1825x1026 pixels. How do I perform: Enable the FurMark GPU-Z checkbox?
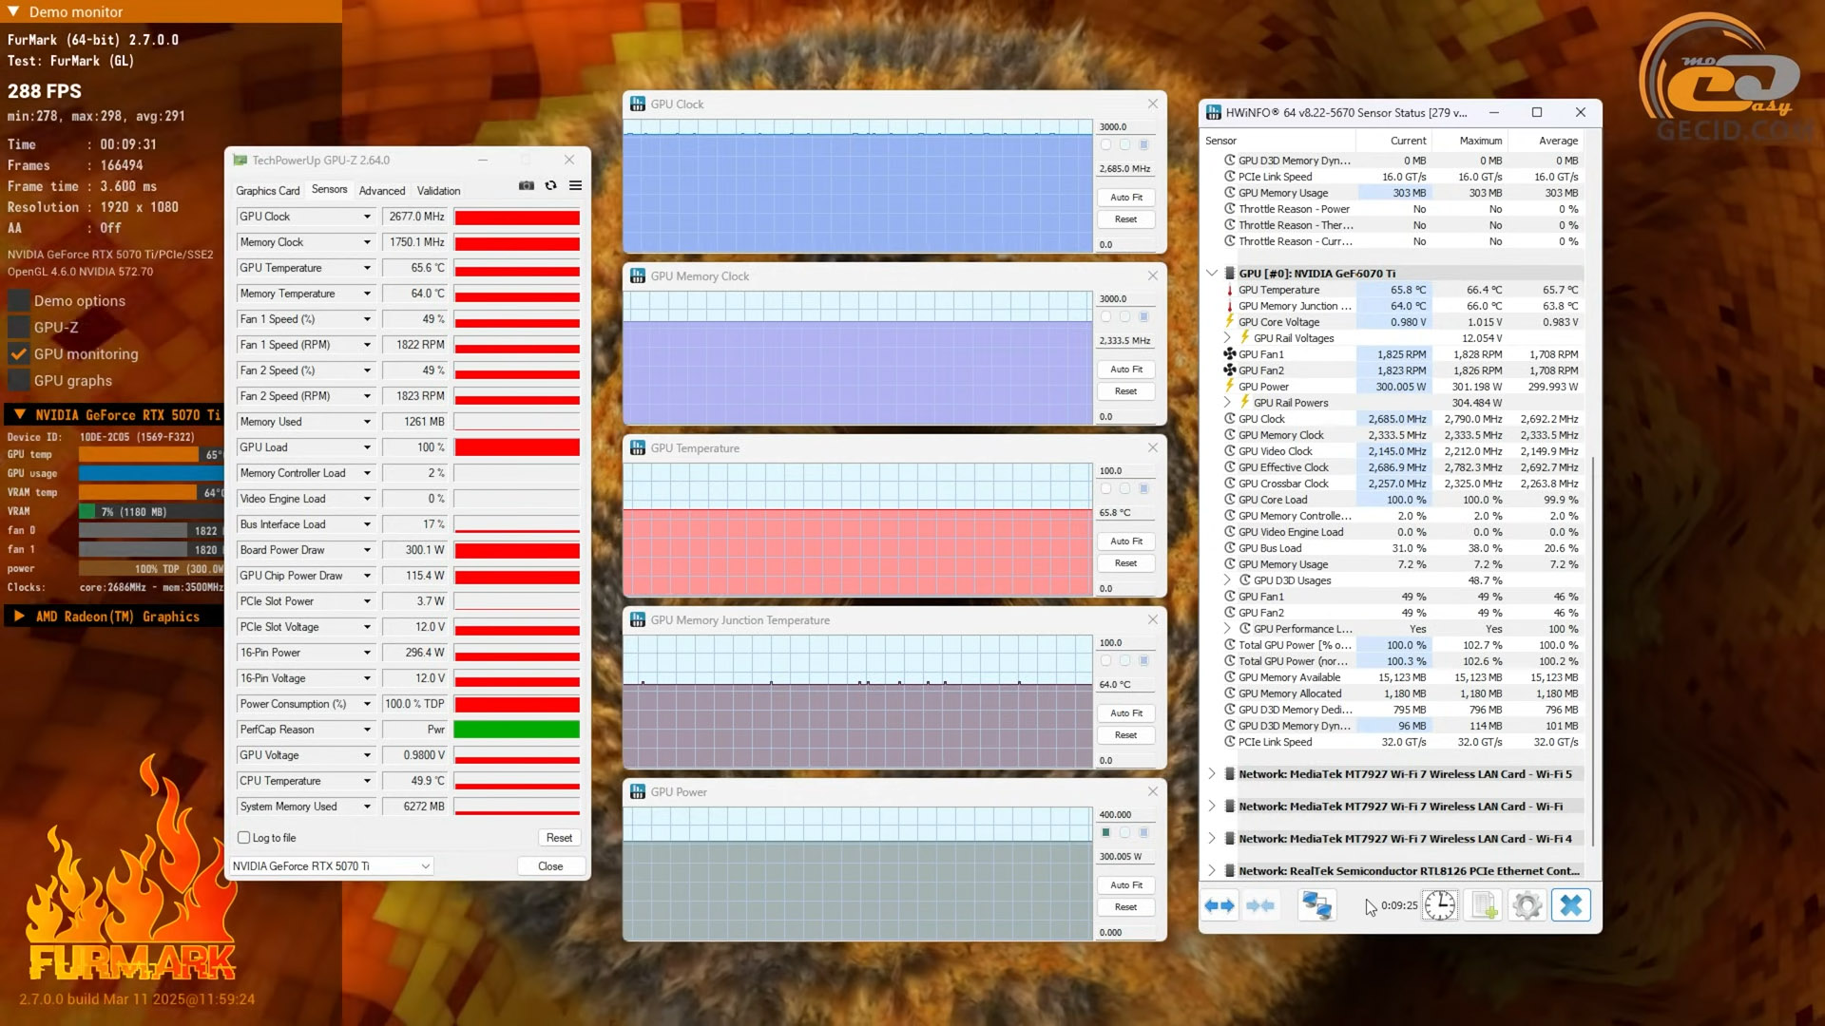[19, 328]
